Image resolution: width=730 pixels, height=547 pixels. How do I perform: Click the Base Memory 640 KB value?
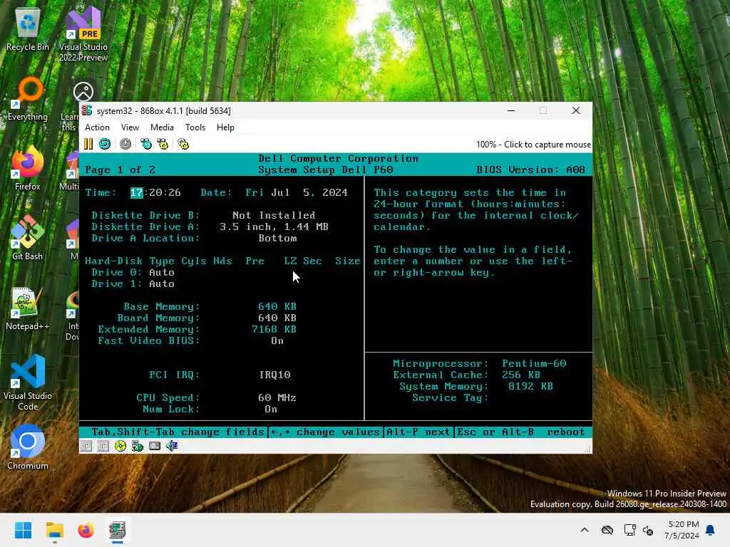pyautogui.click(x=277, y=306)
